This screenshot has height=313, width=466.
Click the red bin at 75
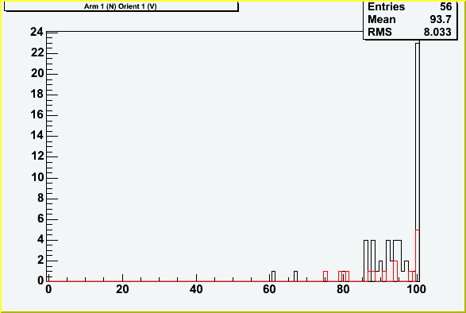pyautogui.click(x=325, y=276)
